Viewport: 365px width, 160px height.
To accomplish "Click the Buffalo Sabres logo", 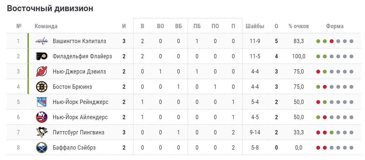I will (42, 148).
